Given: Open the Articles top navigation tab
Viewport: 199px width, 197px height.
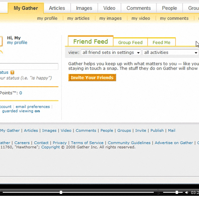Looking at the screenshot, I should pos(57,8).
